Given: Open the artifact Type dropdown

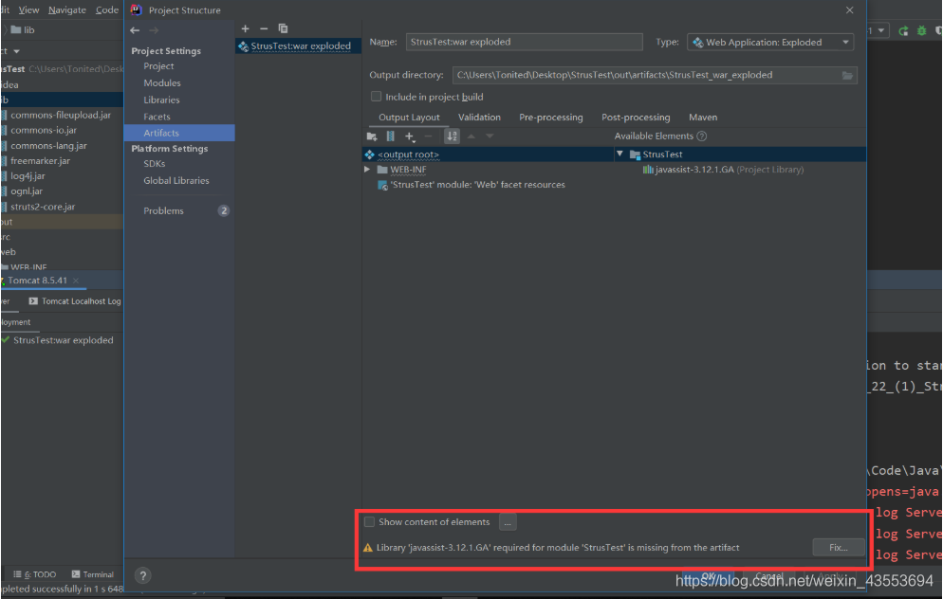Looking at the screenshot, I should (x=770, y=42).
